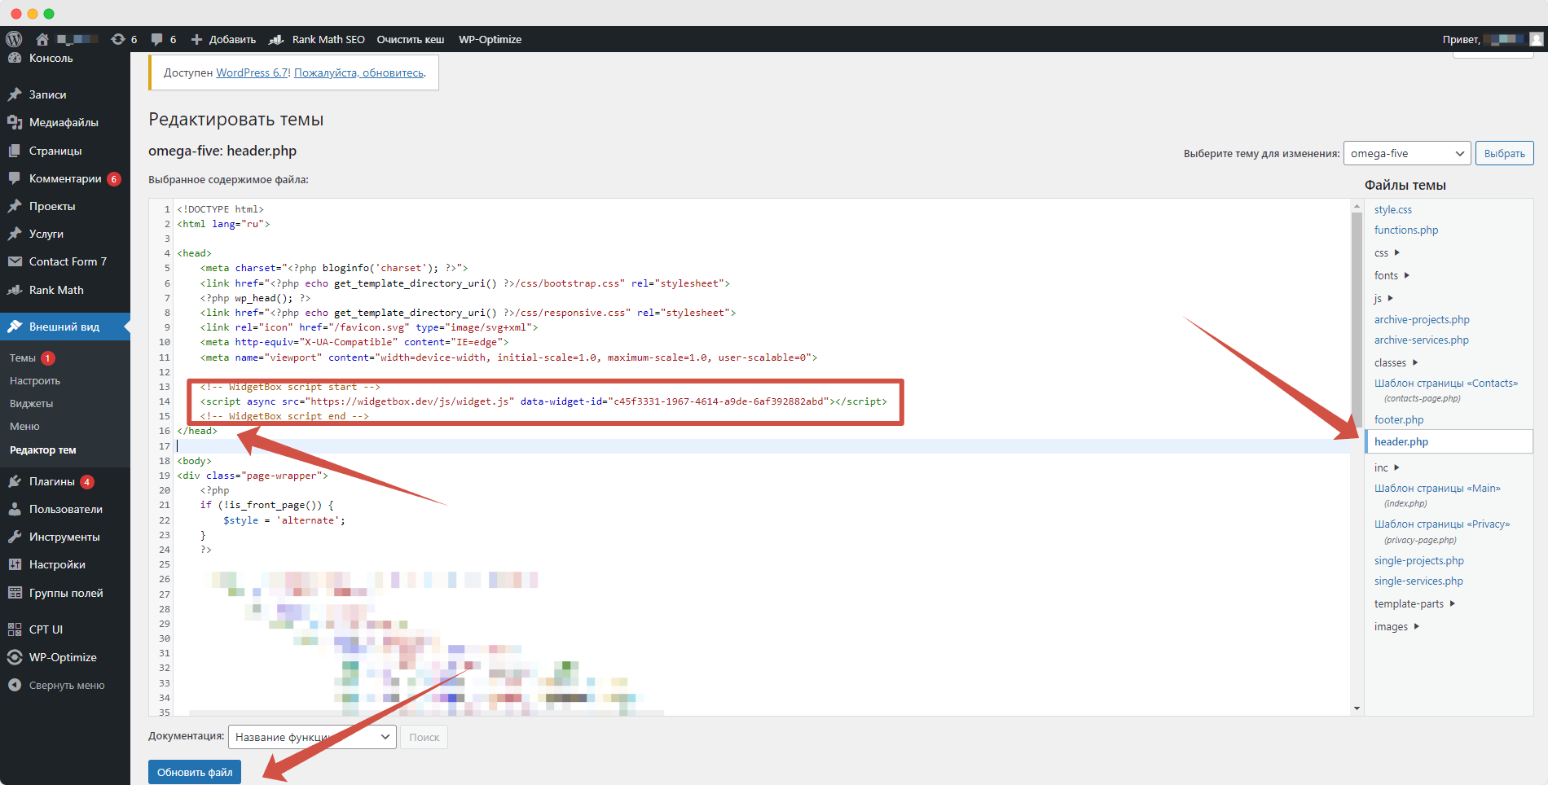Open the footer.php theme file
Viewport: 1548px width, 785px height.
tap(1398, 419)
